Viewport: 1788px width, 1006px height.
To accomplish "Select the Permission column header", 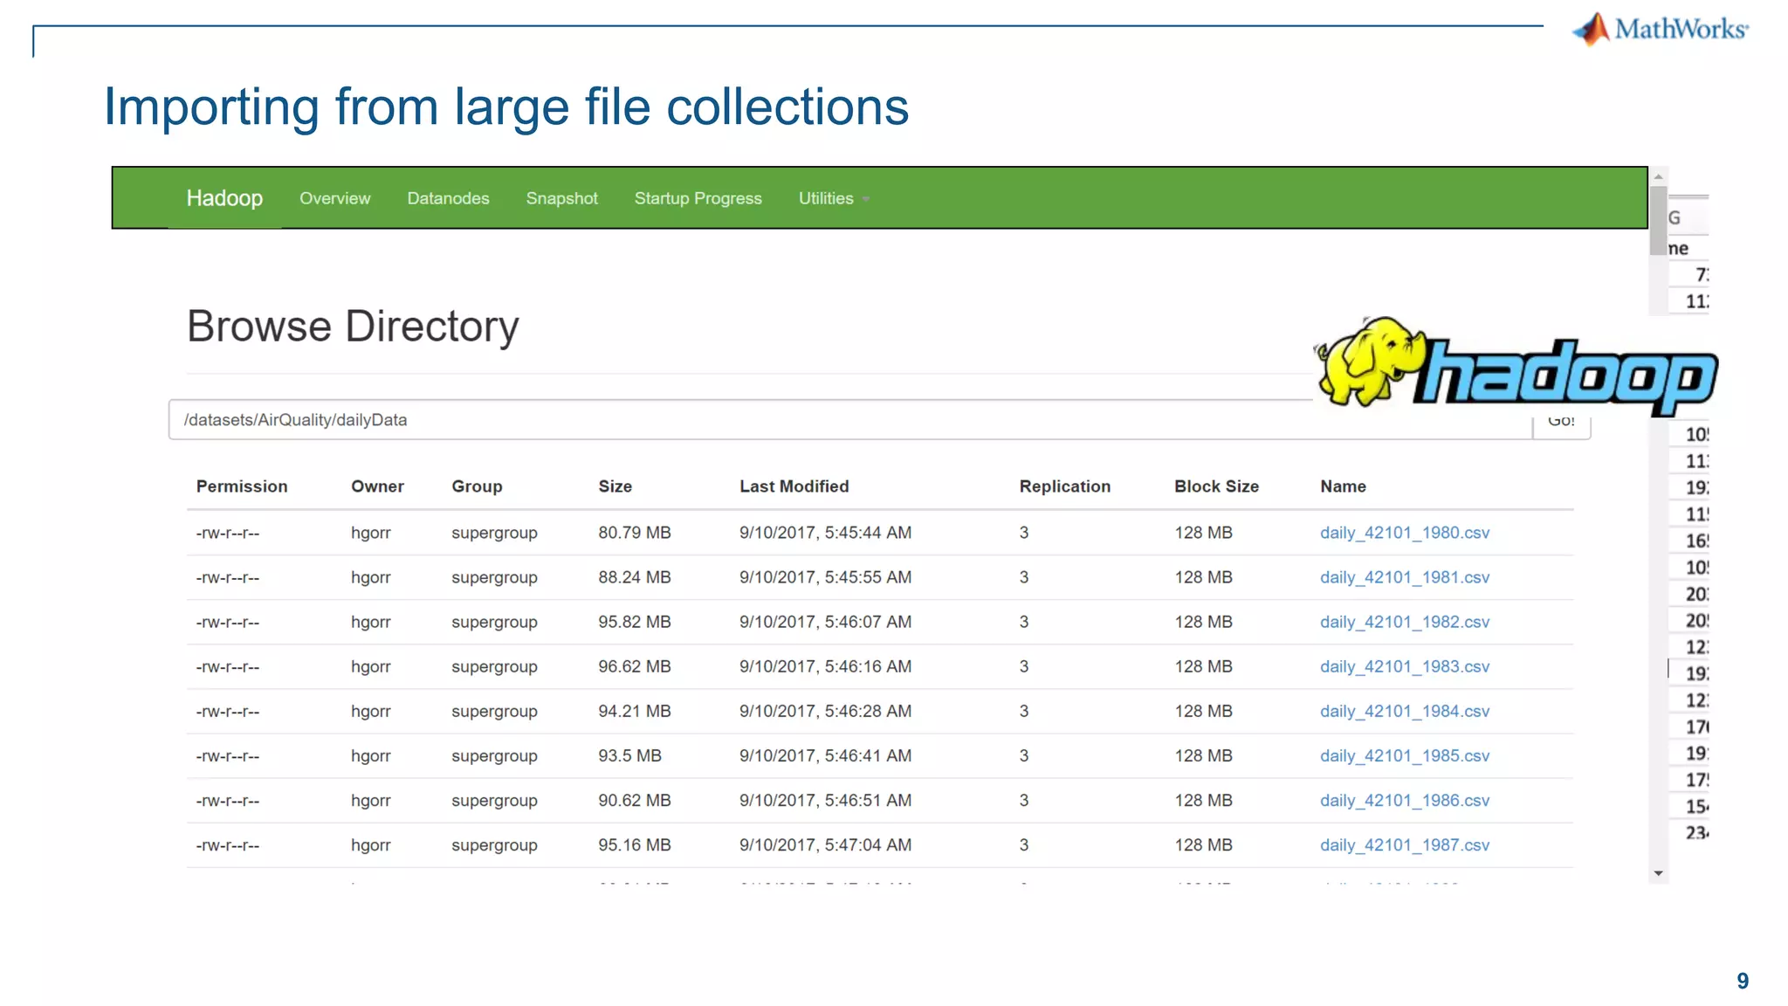I will (242, 486).
